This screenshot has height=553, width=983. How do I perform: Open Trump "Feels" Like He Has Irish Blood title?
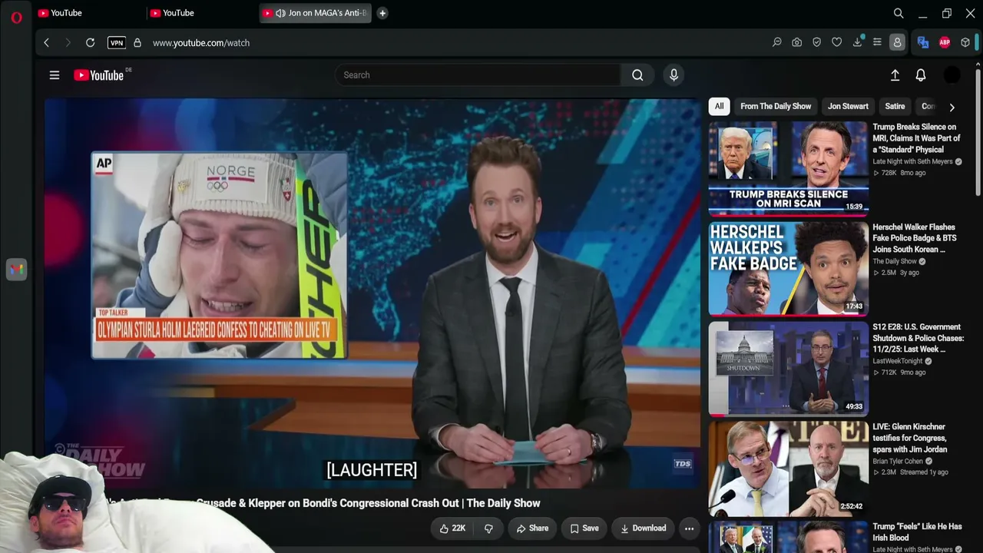click(x=917, y=532)
